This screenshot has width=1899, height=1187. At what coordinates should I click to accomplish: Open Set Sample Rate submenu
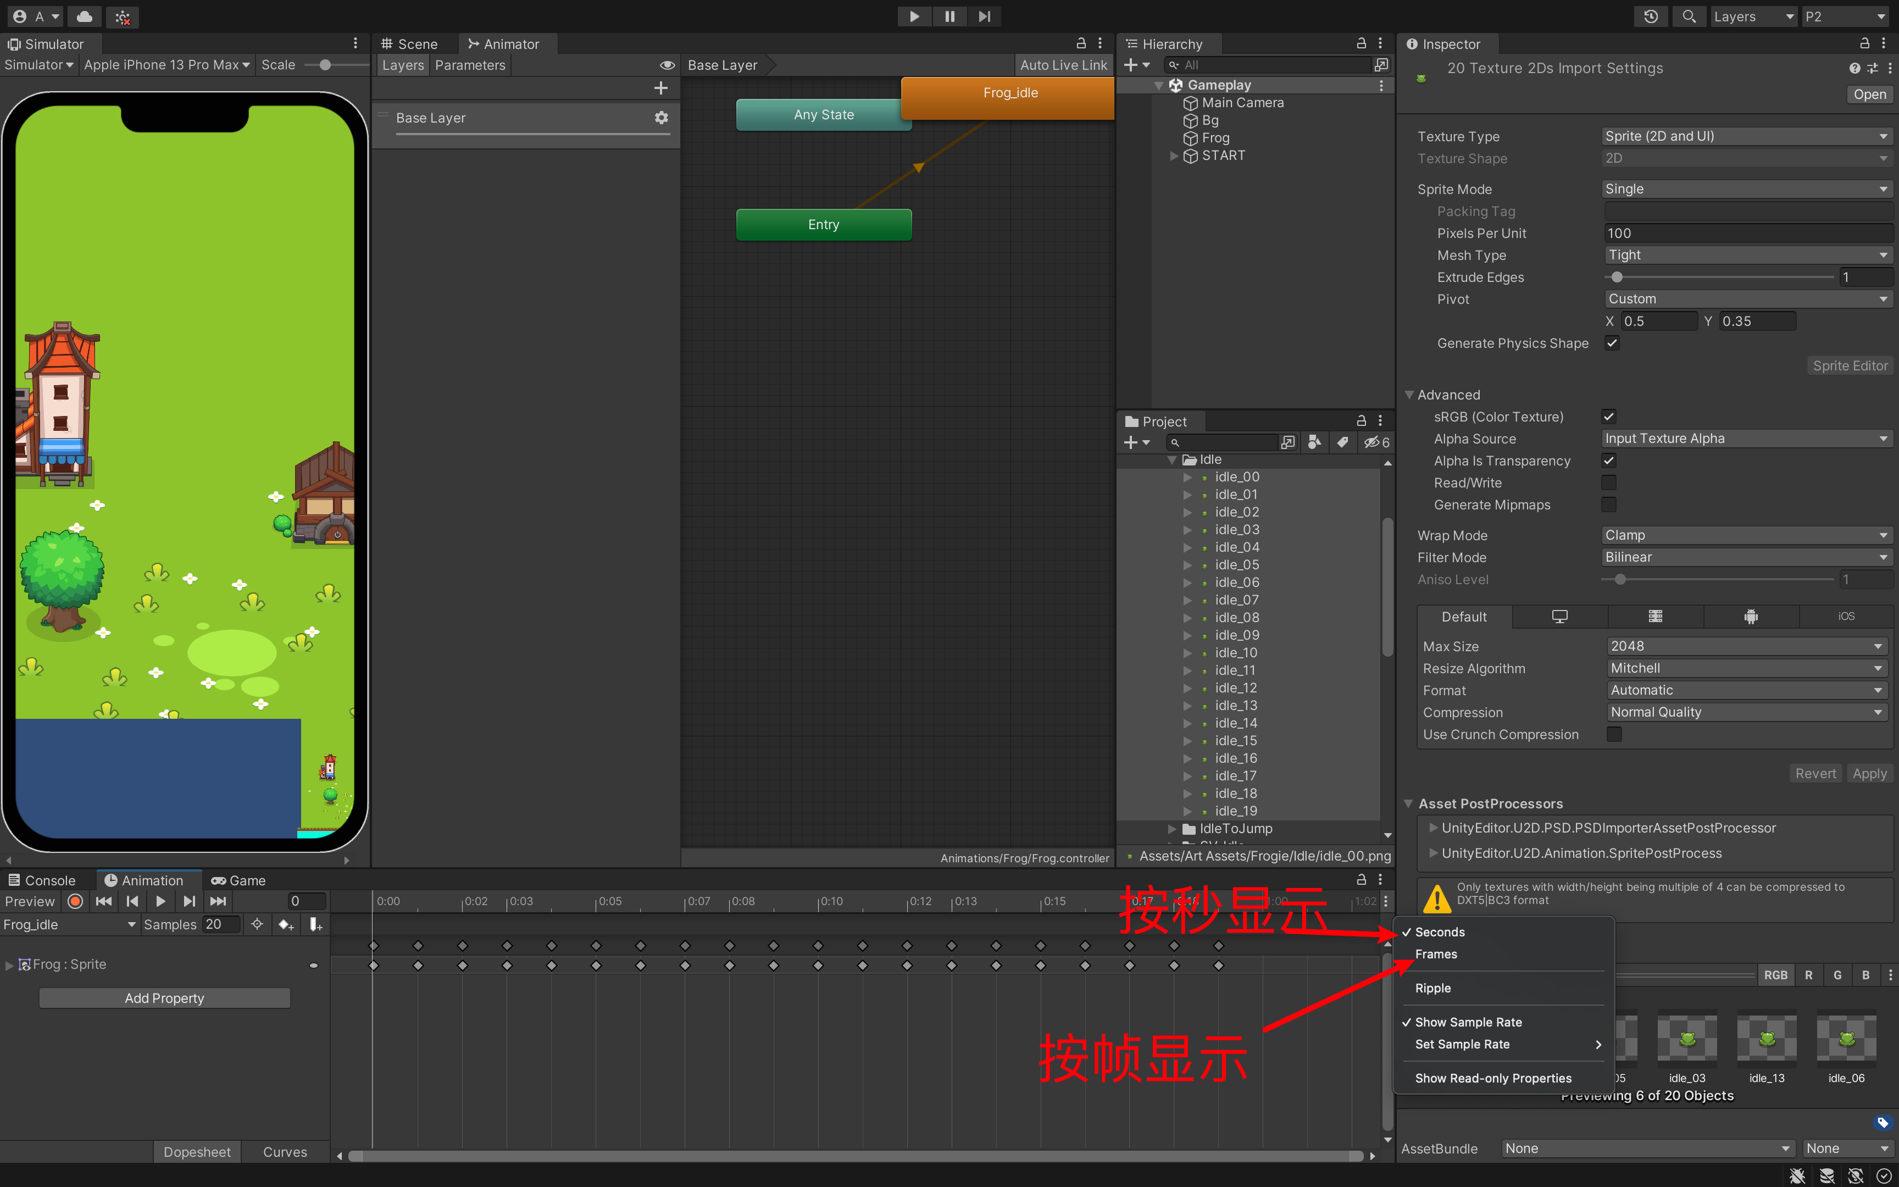pos(1503,1044)
